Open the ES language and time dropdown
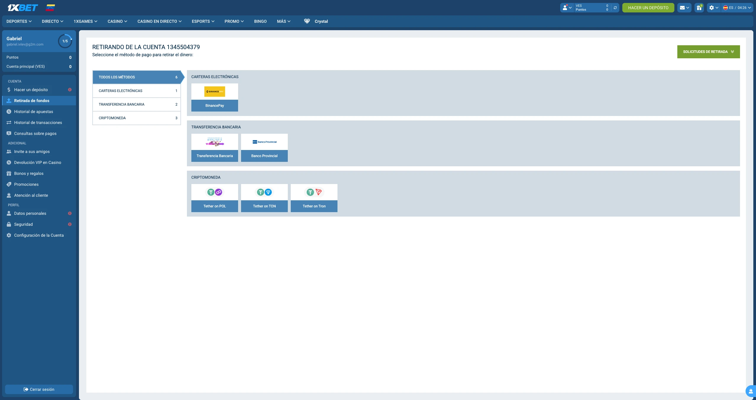 737,8
